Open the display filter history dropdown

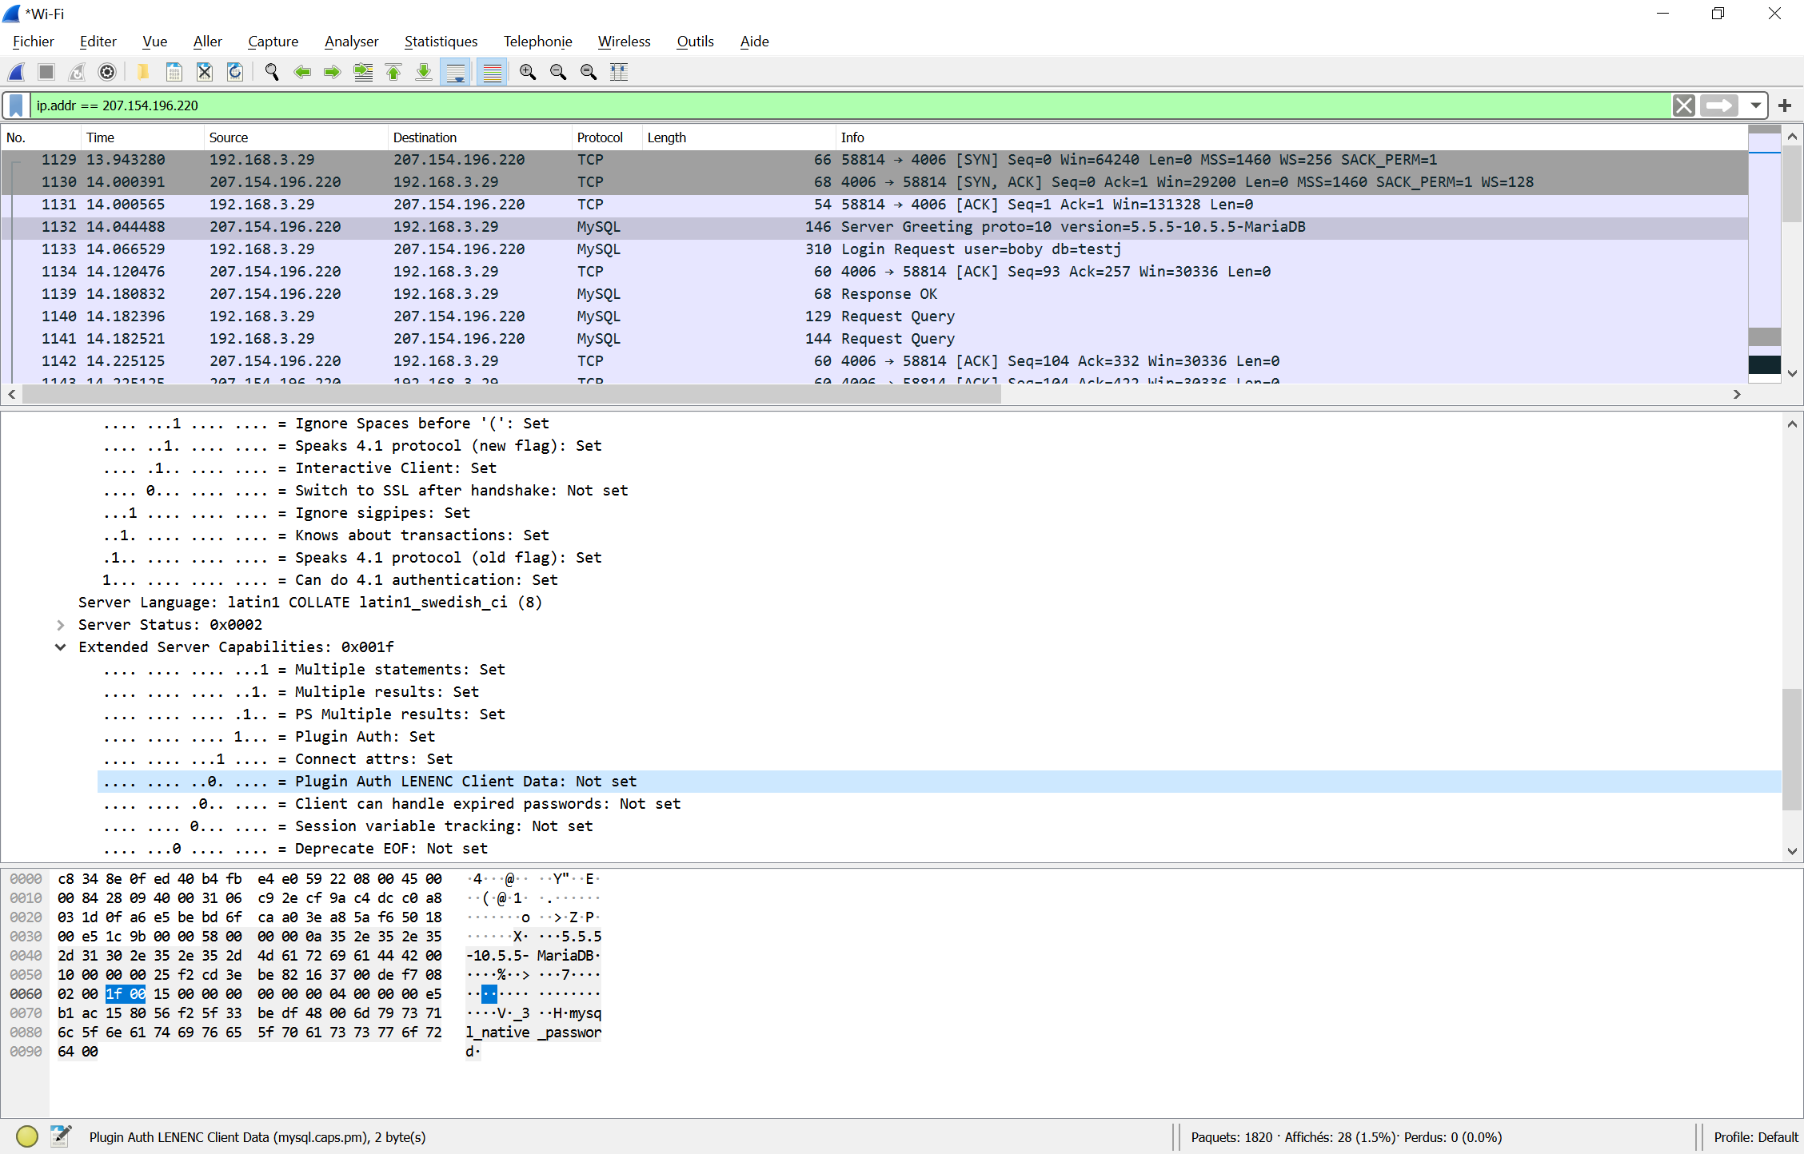pos(1755,105)
